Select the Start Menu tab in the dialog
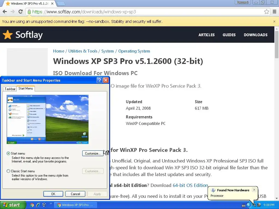Screen dimensions: 279x209 26,88
